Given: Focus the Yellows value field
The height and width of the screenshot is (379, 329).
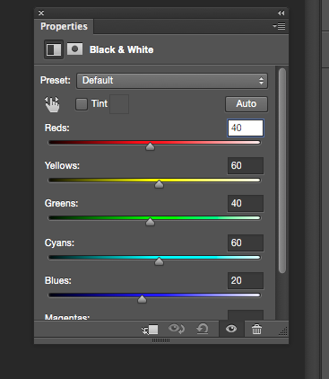Looking at the screenshot, I should [246, 165].
